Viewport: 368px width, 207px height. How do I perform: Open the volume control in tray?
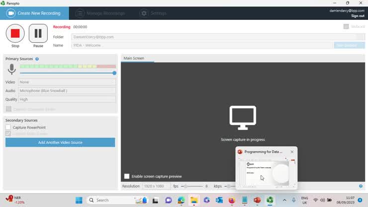[322, 200]
